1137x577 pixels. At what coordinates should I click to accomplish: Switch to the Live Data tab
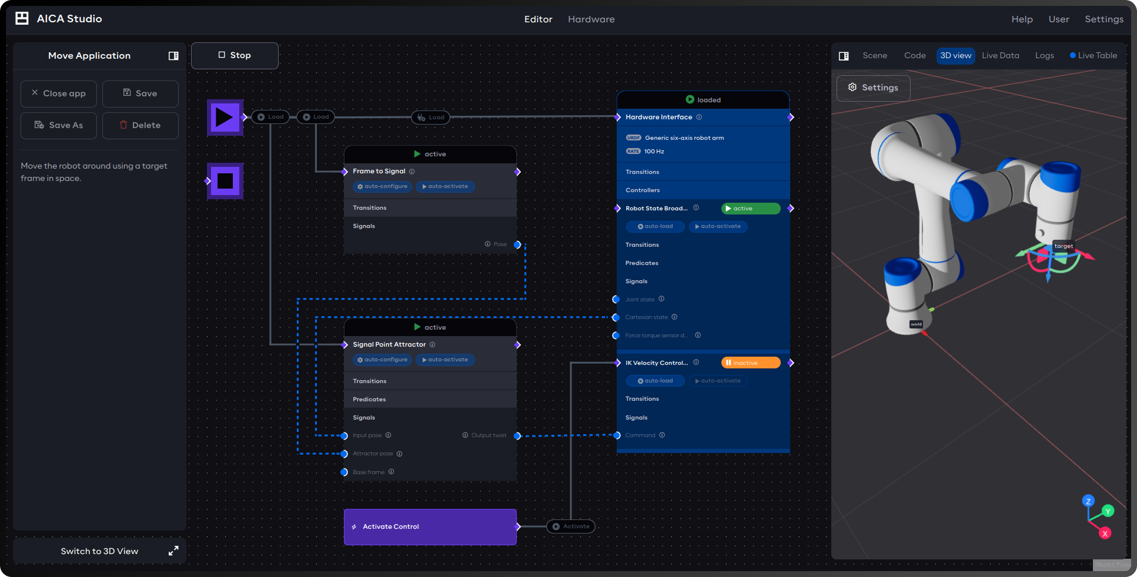(1000, 56)
